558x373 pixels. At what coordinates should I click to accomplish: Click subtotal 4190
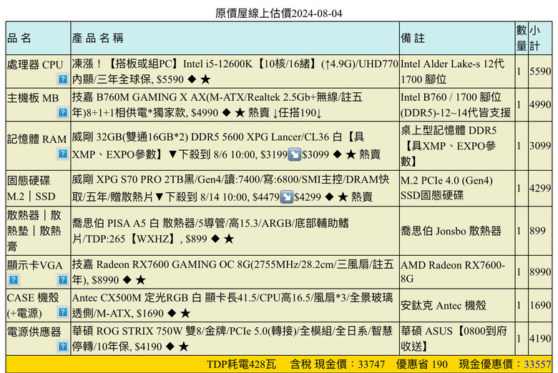coord(540,338)
